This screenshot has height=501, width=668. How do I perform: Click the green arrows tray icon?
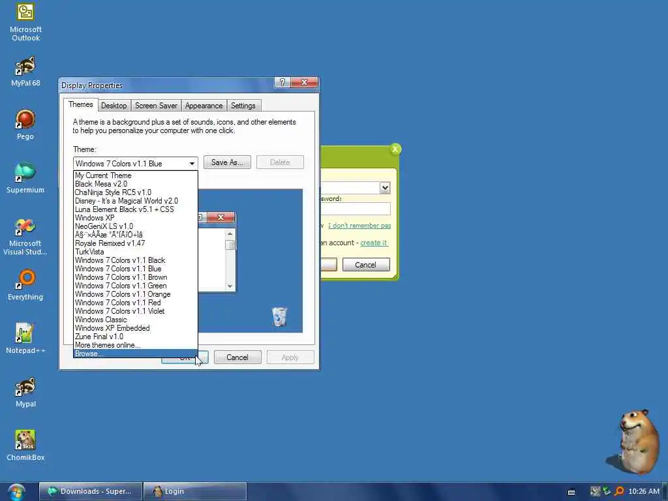tap(607, 491)
